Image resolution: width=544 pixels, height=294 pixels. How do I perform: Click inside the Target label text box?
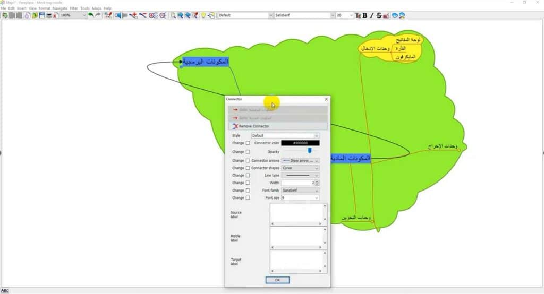pos(296,260)
